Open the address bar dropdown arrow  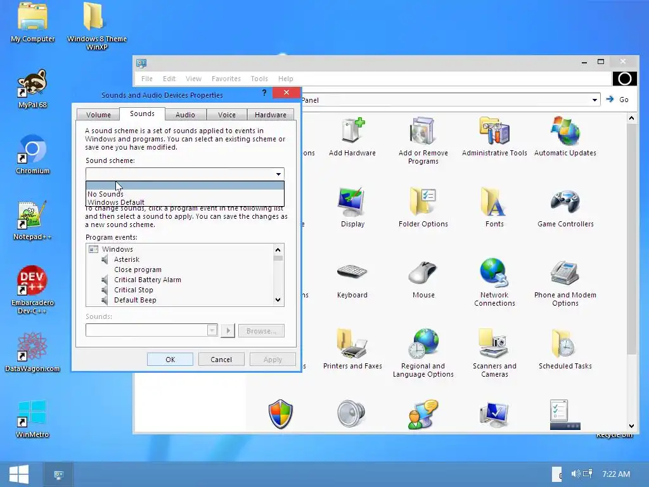click(x=594, y=100)
